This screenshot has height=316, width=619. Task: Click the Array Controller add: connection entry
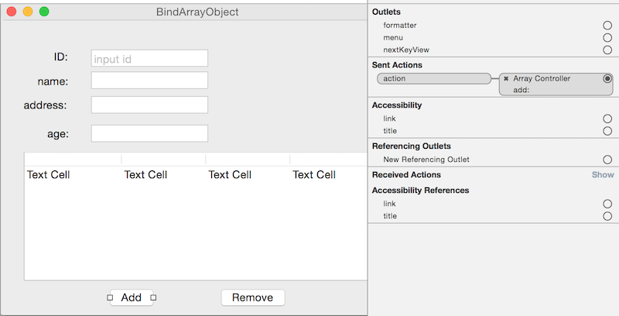pyautogui.click(x=556, y=84)
